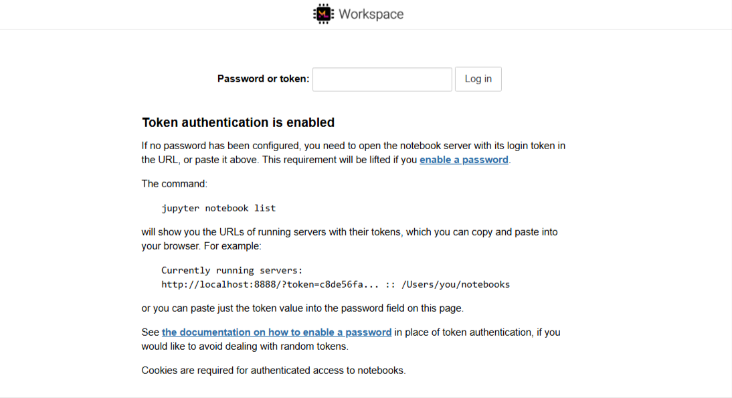The width and height of the screenshot is (732, 398).
Task: Click the 'or you can paste just the token' sentence
Action: (302, 308)
